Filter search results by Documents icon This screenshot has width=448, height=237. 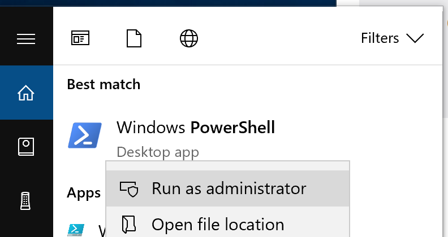click(134, 38)
